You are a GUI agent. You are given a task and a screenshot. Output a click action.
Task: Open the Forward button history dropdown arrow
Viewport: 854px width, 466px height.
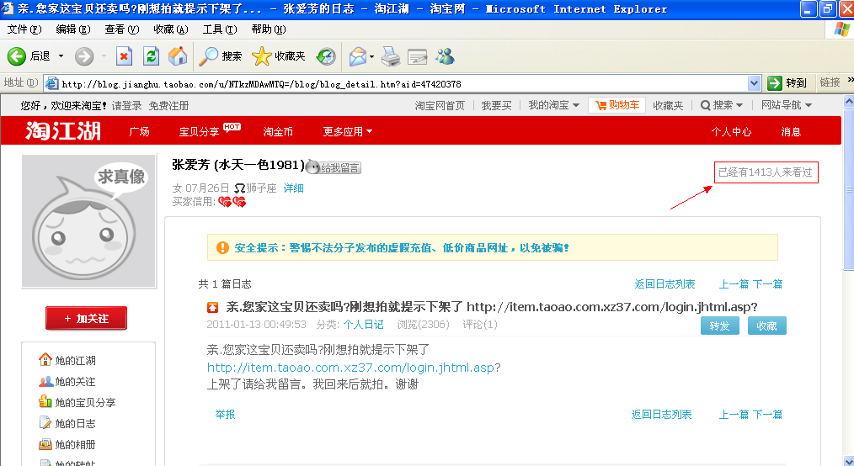[x=104, y=56]
